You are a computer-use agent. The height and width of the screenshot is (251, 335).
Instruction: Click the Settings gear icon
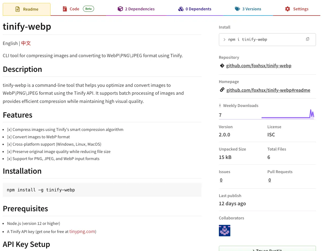point(288,9)
